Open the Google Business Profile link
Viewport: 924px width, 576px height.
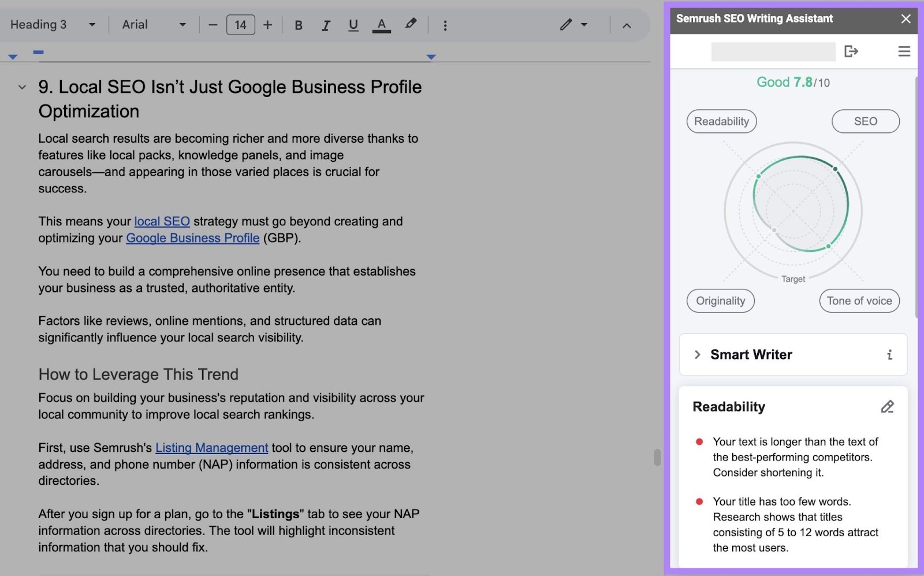click(192, 238)
